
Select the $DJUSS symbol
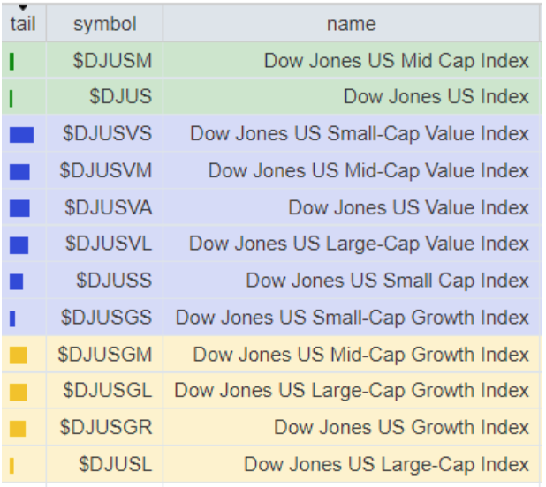click(113, 281)
